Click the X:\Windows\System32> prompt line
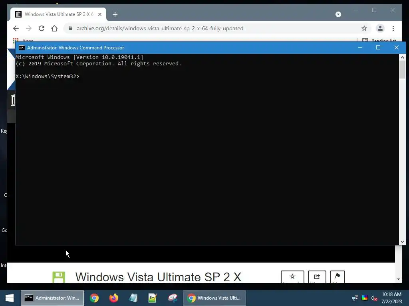 48,76
